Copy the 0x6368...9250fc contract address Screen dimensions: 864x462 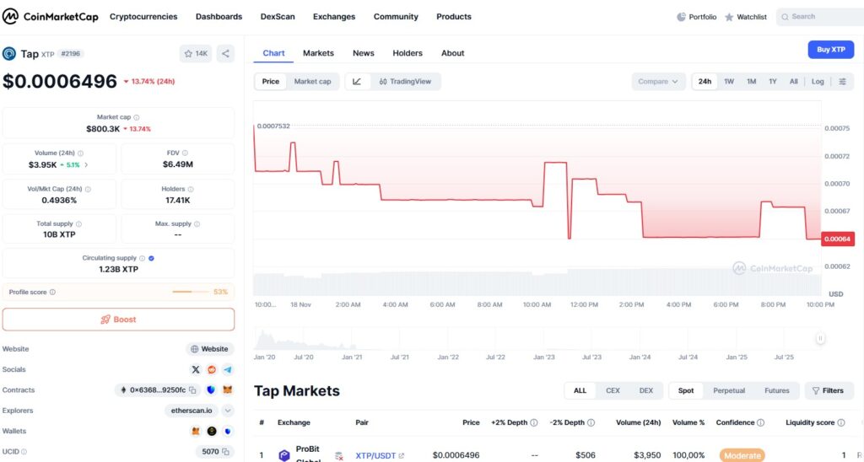(192, 389)
